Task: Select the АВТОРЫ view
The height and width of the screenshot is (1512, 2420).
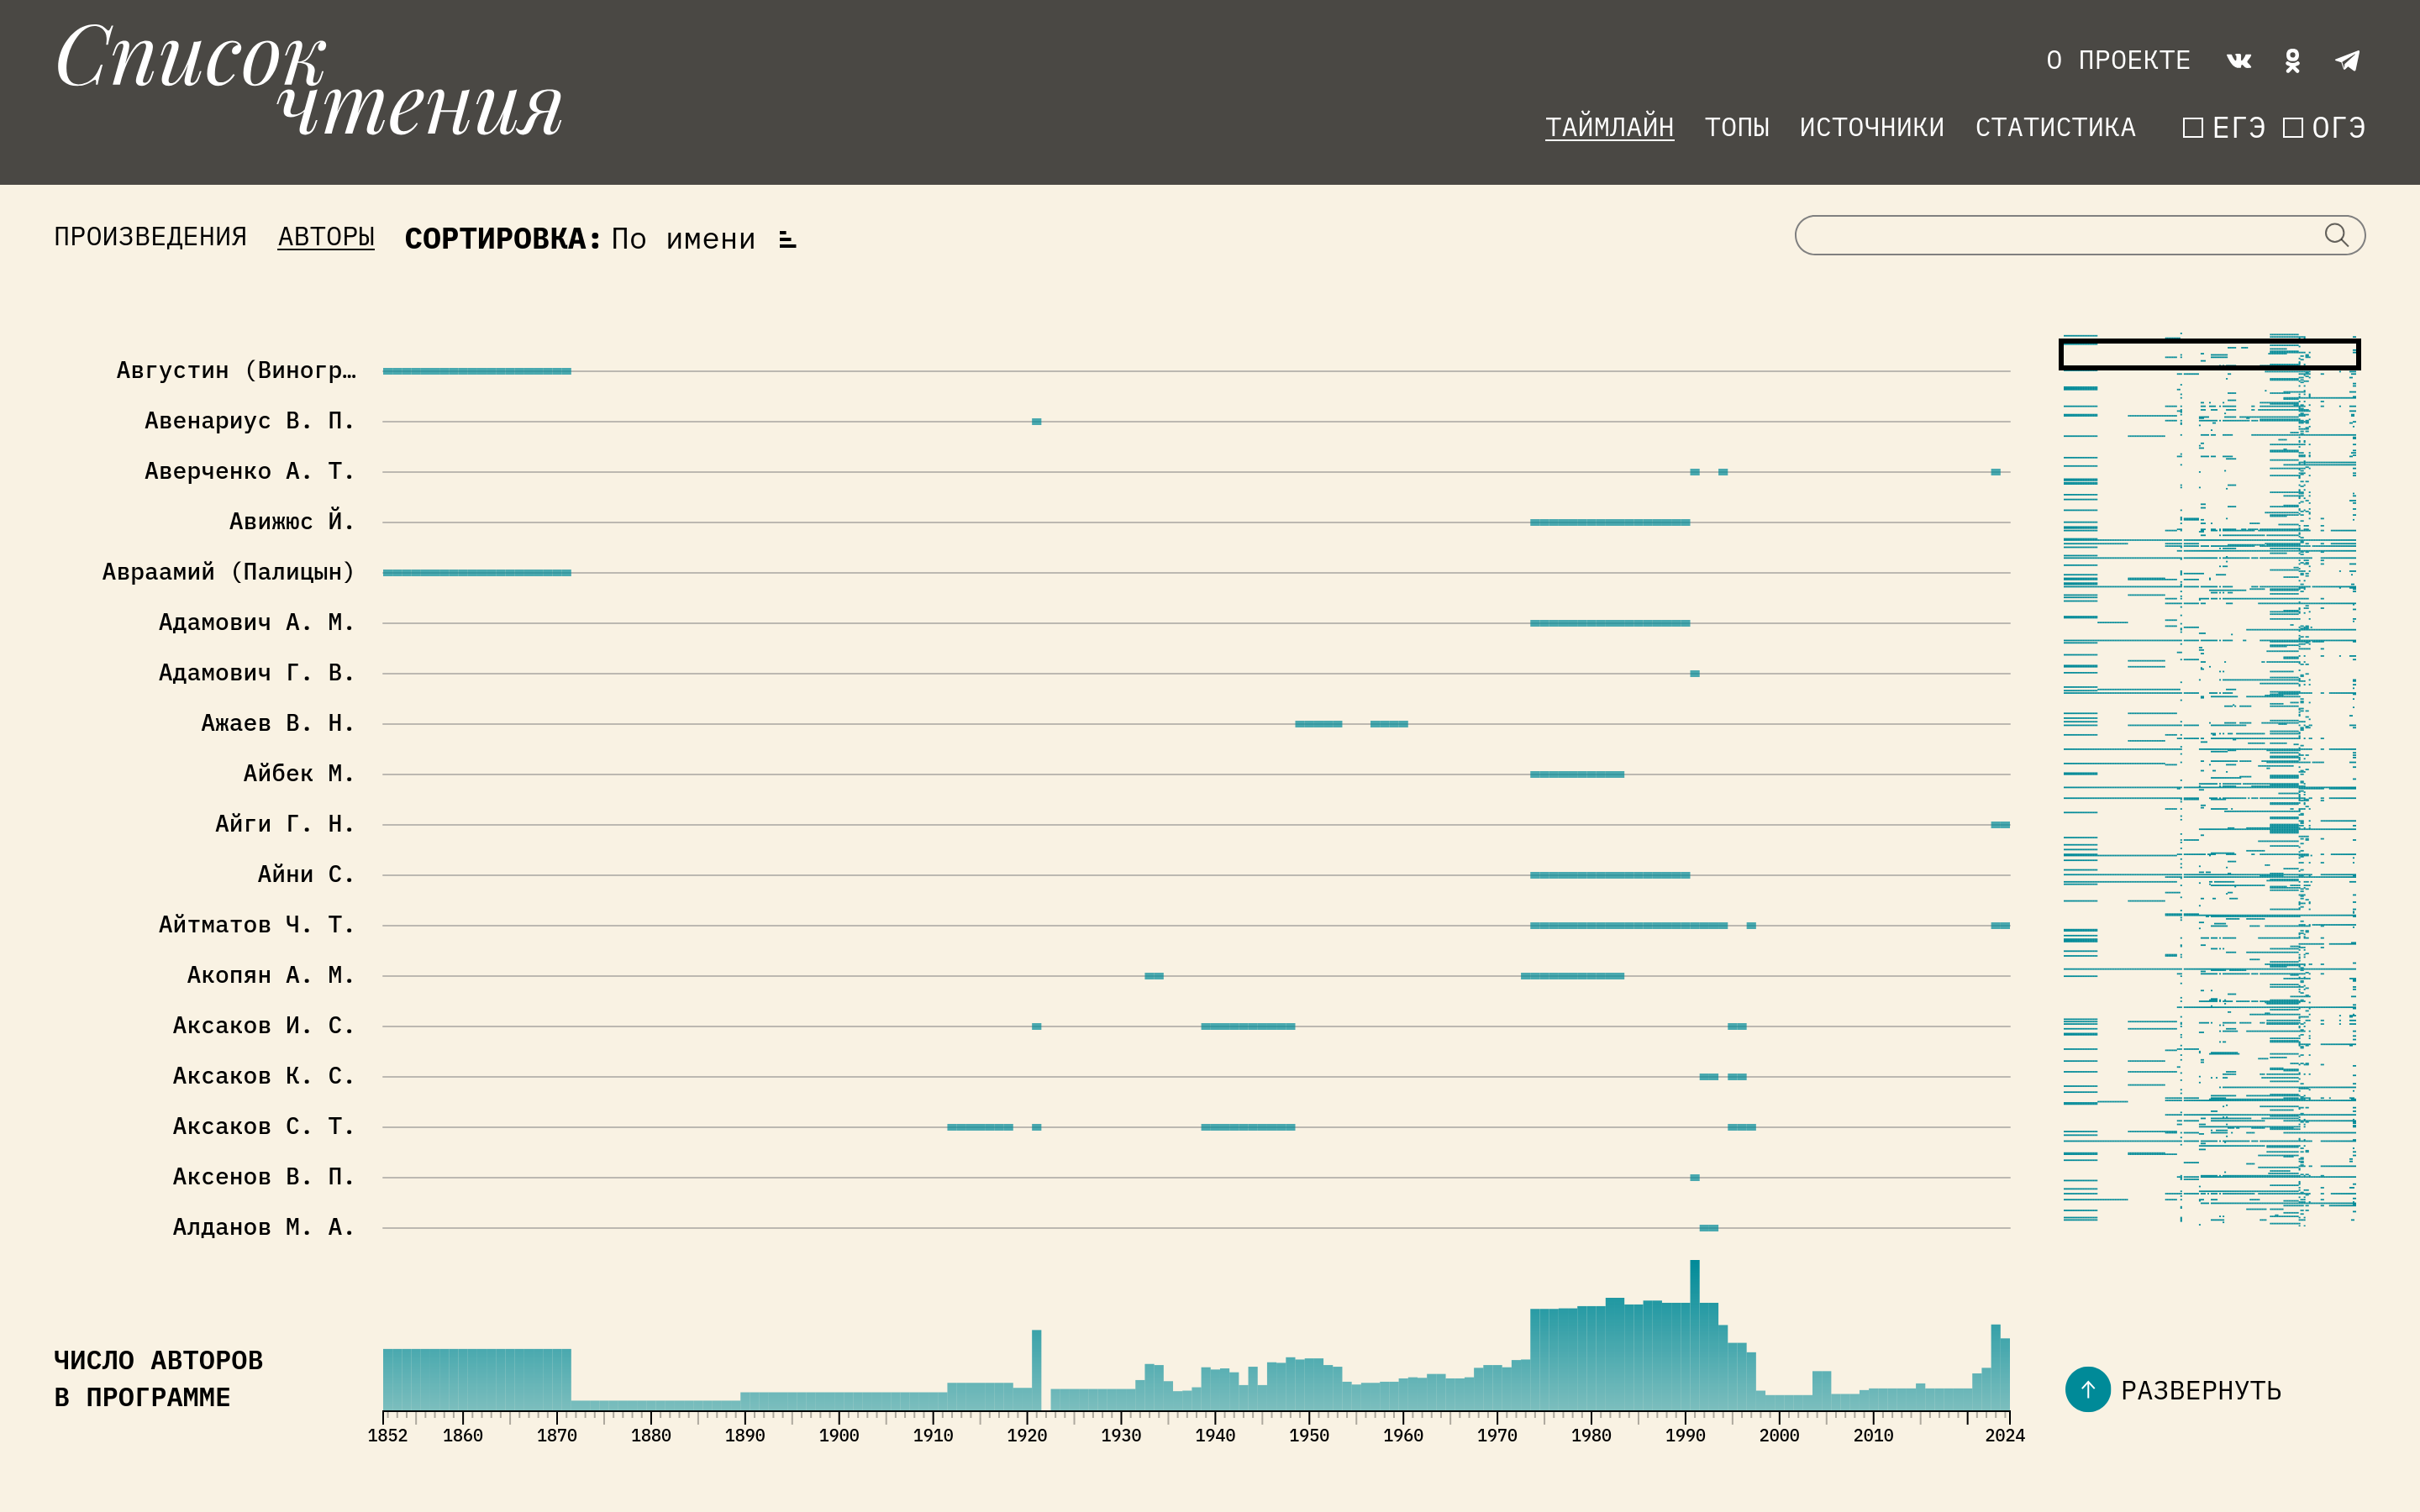Action: point(326,237)
